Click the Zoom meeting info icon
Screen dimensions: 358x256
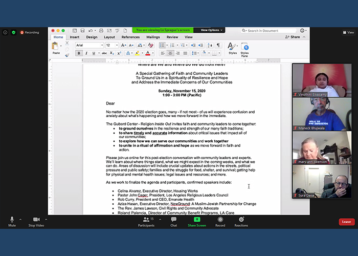tap(5, 32)
